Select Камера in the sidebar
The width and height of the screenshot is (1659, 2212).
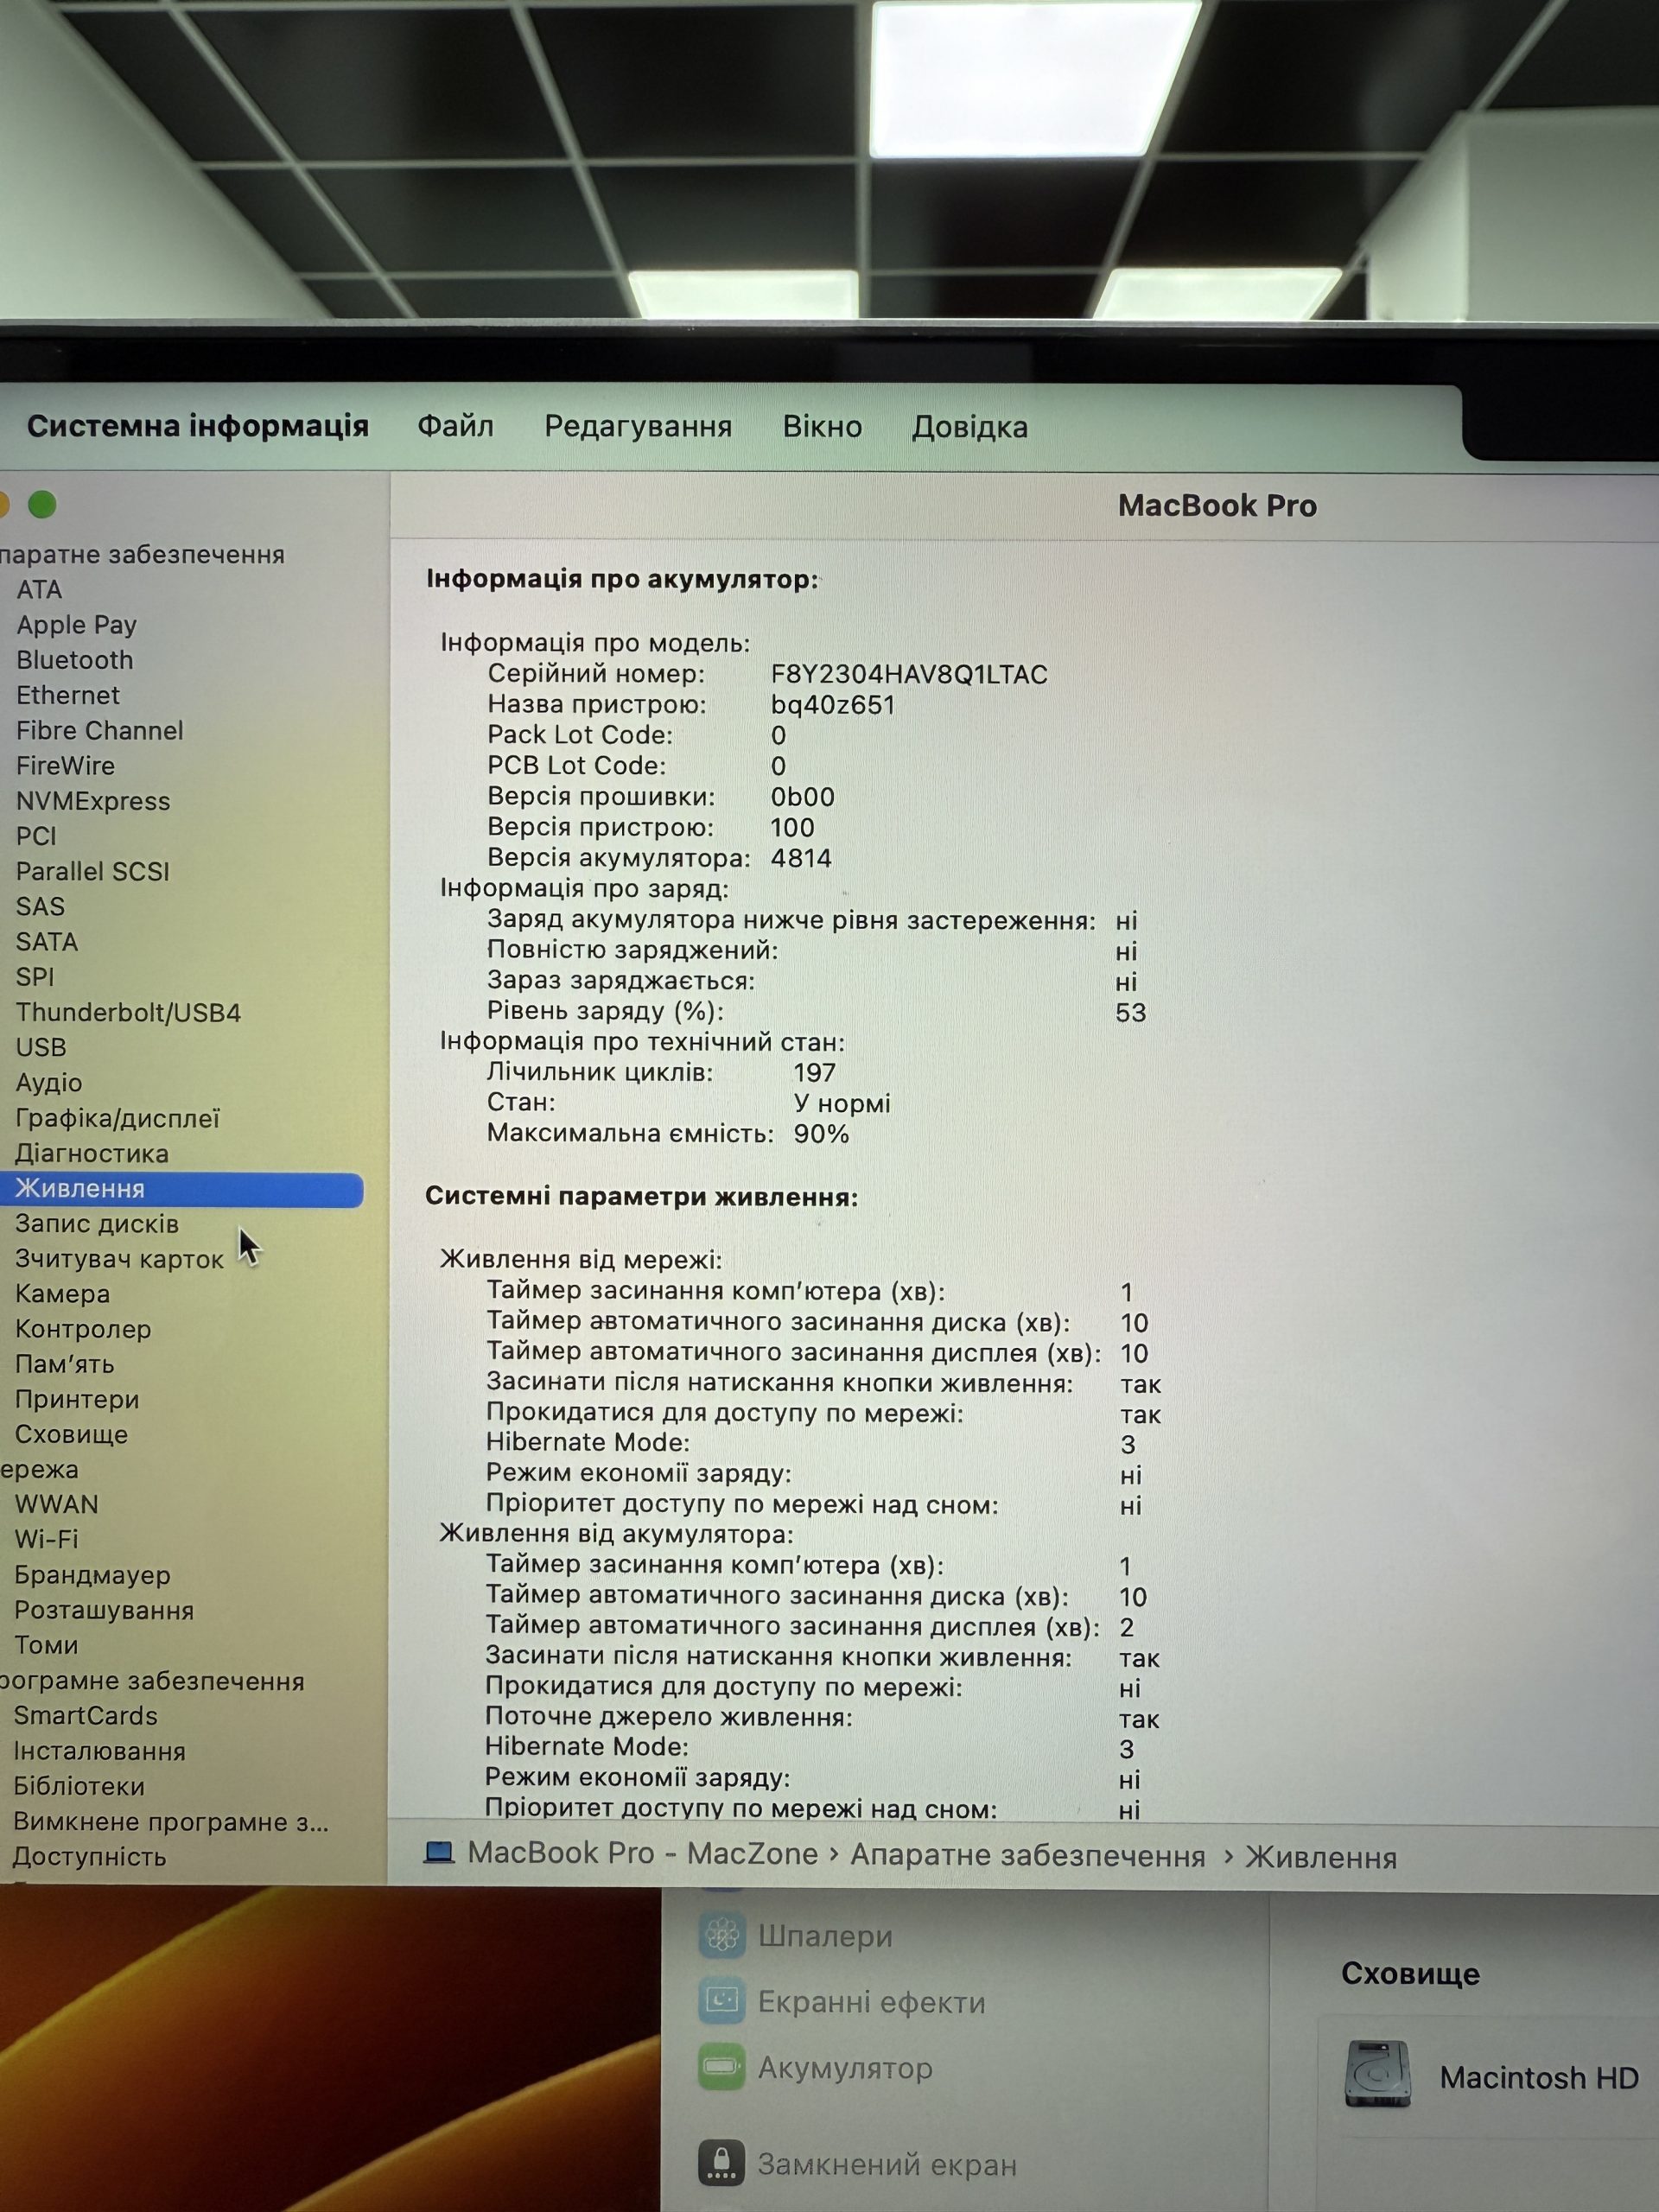(62, 1294)
